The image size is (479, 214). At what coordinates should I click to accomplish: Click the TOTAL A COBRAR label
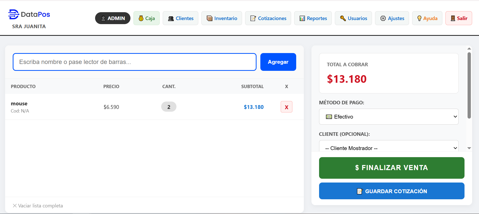pos(347,64)
